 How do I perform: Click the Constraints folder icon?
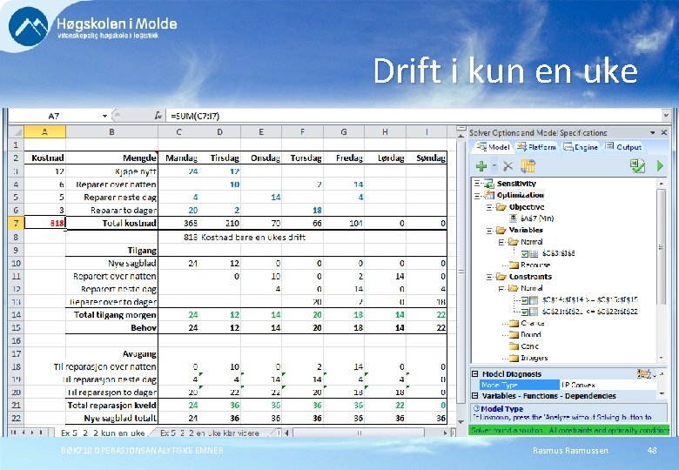501,277
